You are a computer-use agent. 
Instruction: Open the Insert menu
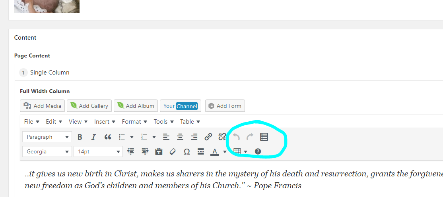(105, 122)
